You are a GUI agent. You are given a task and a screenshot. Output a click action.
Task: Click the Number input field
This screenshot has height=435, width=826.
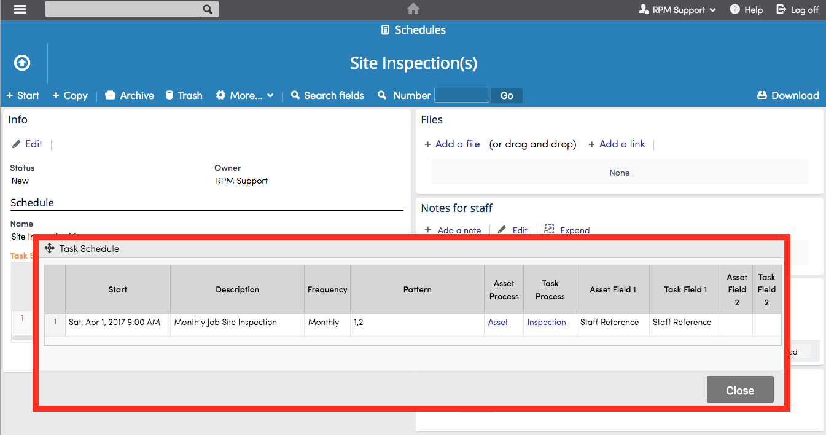coord(462,95)
